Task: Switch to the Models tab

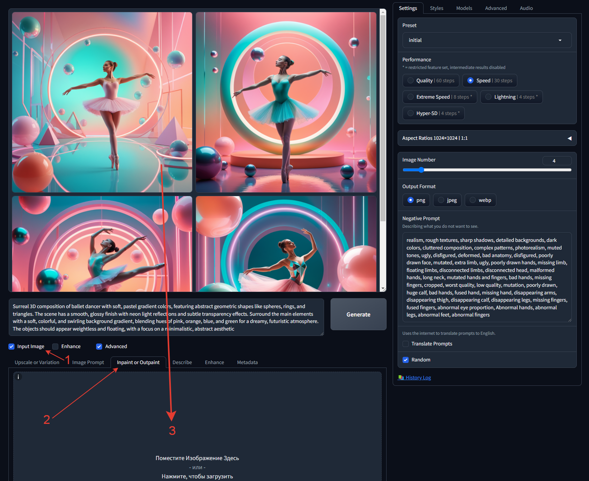Action: point(464,8)
